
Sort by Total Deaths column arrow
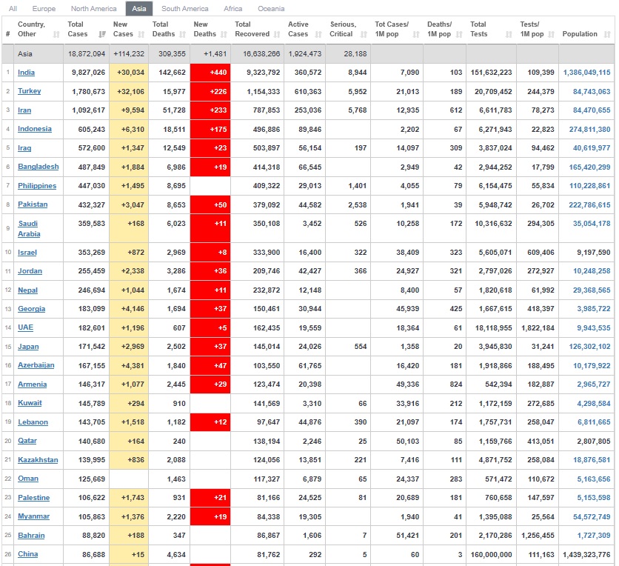[x=183, y=34]
